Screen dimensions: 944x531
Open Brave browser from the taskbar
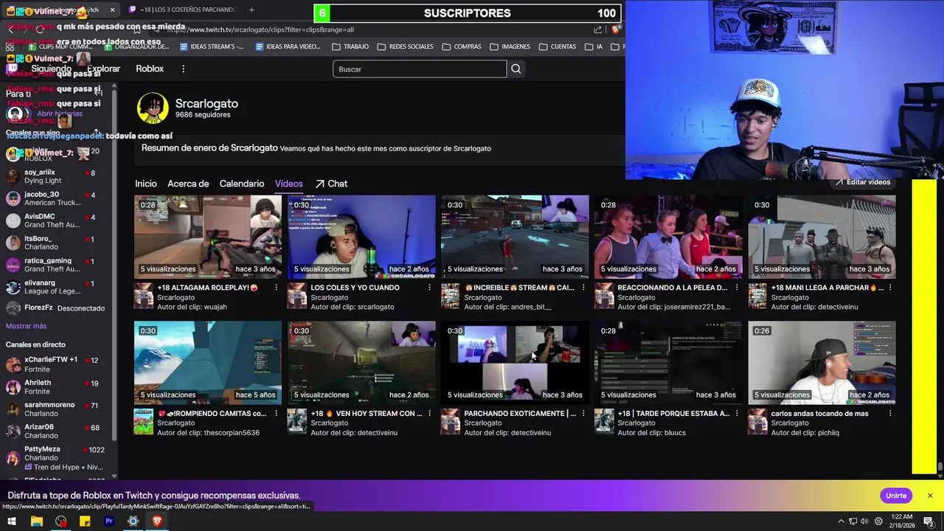157,521
